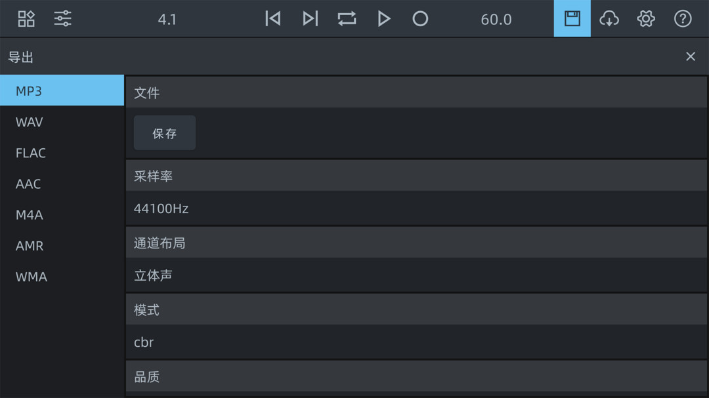Close the 导出 export panel
Viewport: 709px width, 398px height.
[690, 57]
